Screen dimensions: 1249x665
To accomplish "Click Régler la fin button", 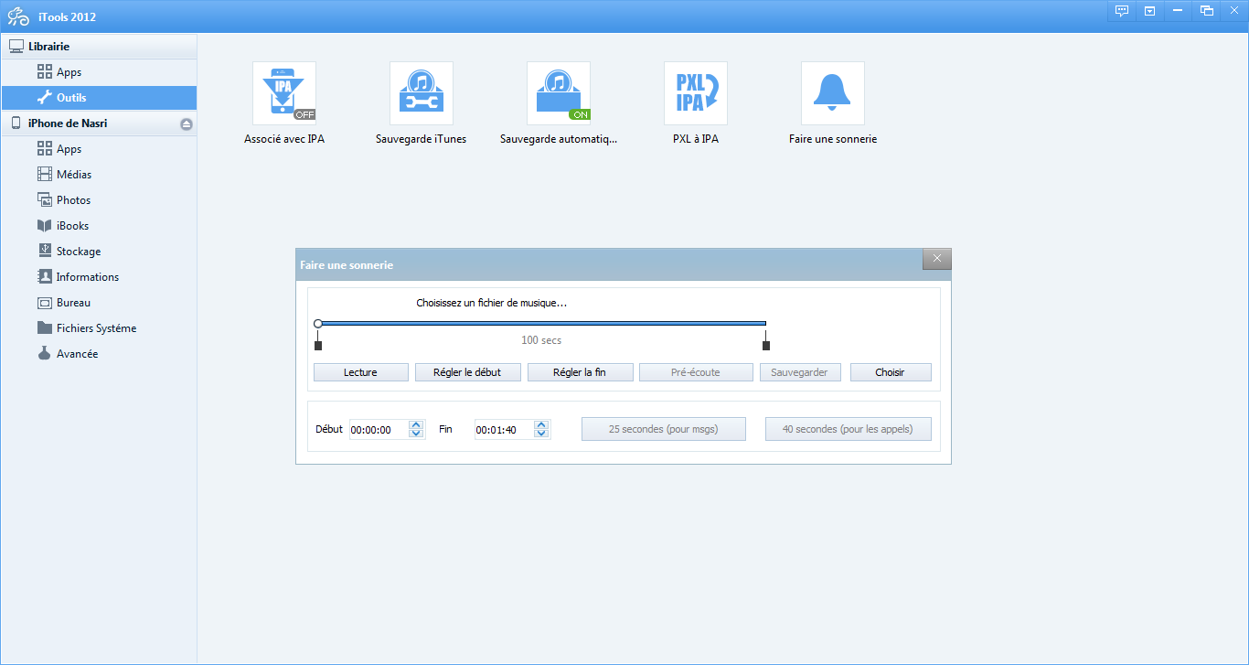I will click(580, 372).
